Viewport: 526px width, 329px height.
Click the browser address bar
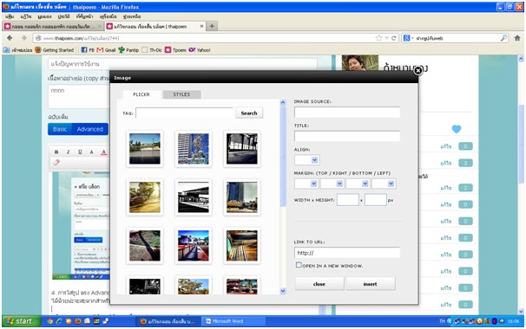(x=208, y=38)
